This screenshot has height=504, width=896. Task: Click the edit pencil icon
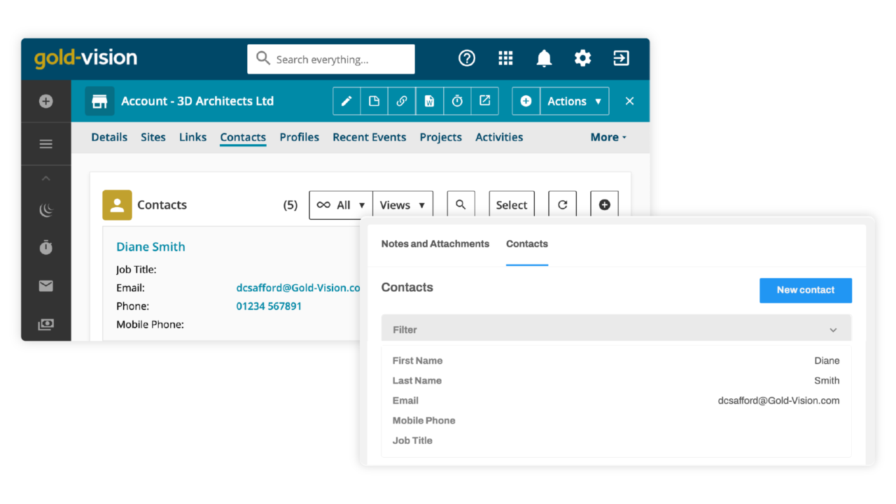point(346,101)
